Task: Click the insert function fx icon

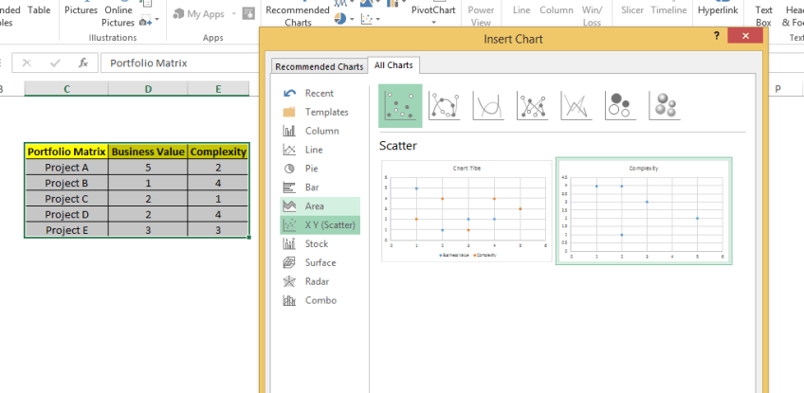Action: [83, 63]
